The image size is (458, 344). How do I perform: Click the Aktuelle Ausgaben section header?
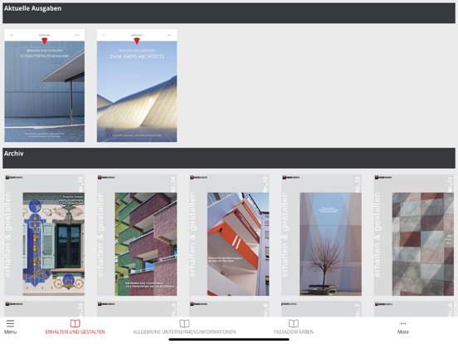coord(229,13)
